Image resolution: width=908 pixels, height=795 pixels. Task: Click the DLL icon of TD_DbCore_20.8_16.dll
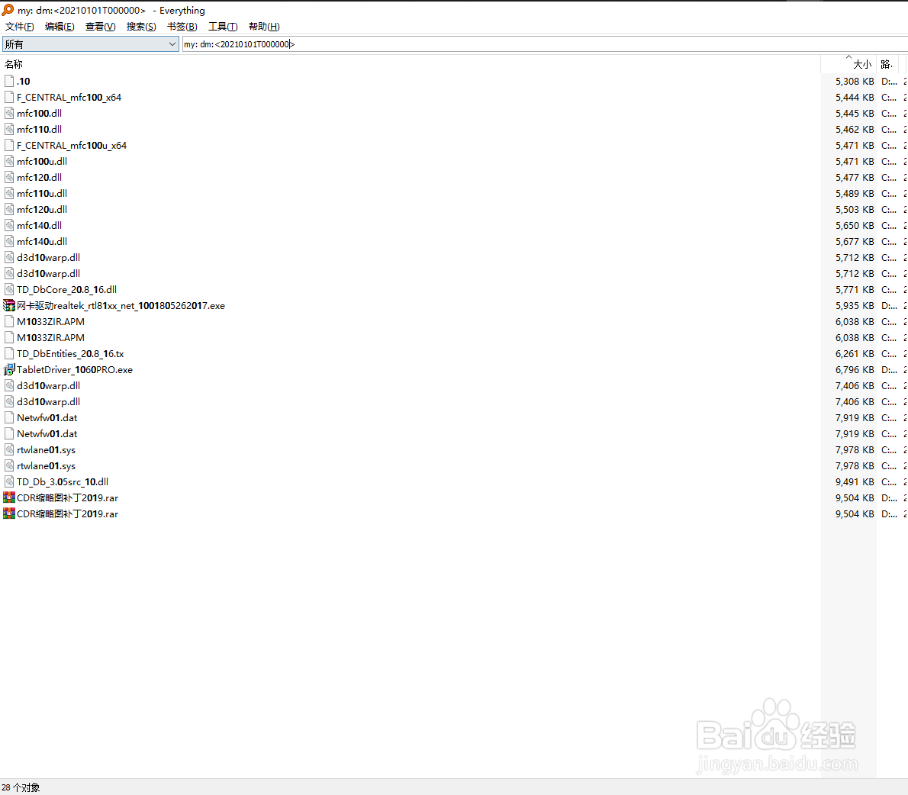[8, 289]
